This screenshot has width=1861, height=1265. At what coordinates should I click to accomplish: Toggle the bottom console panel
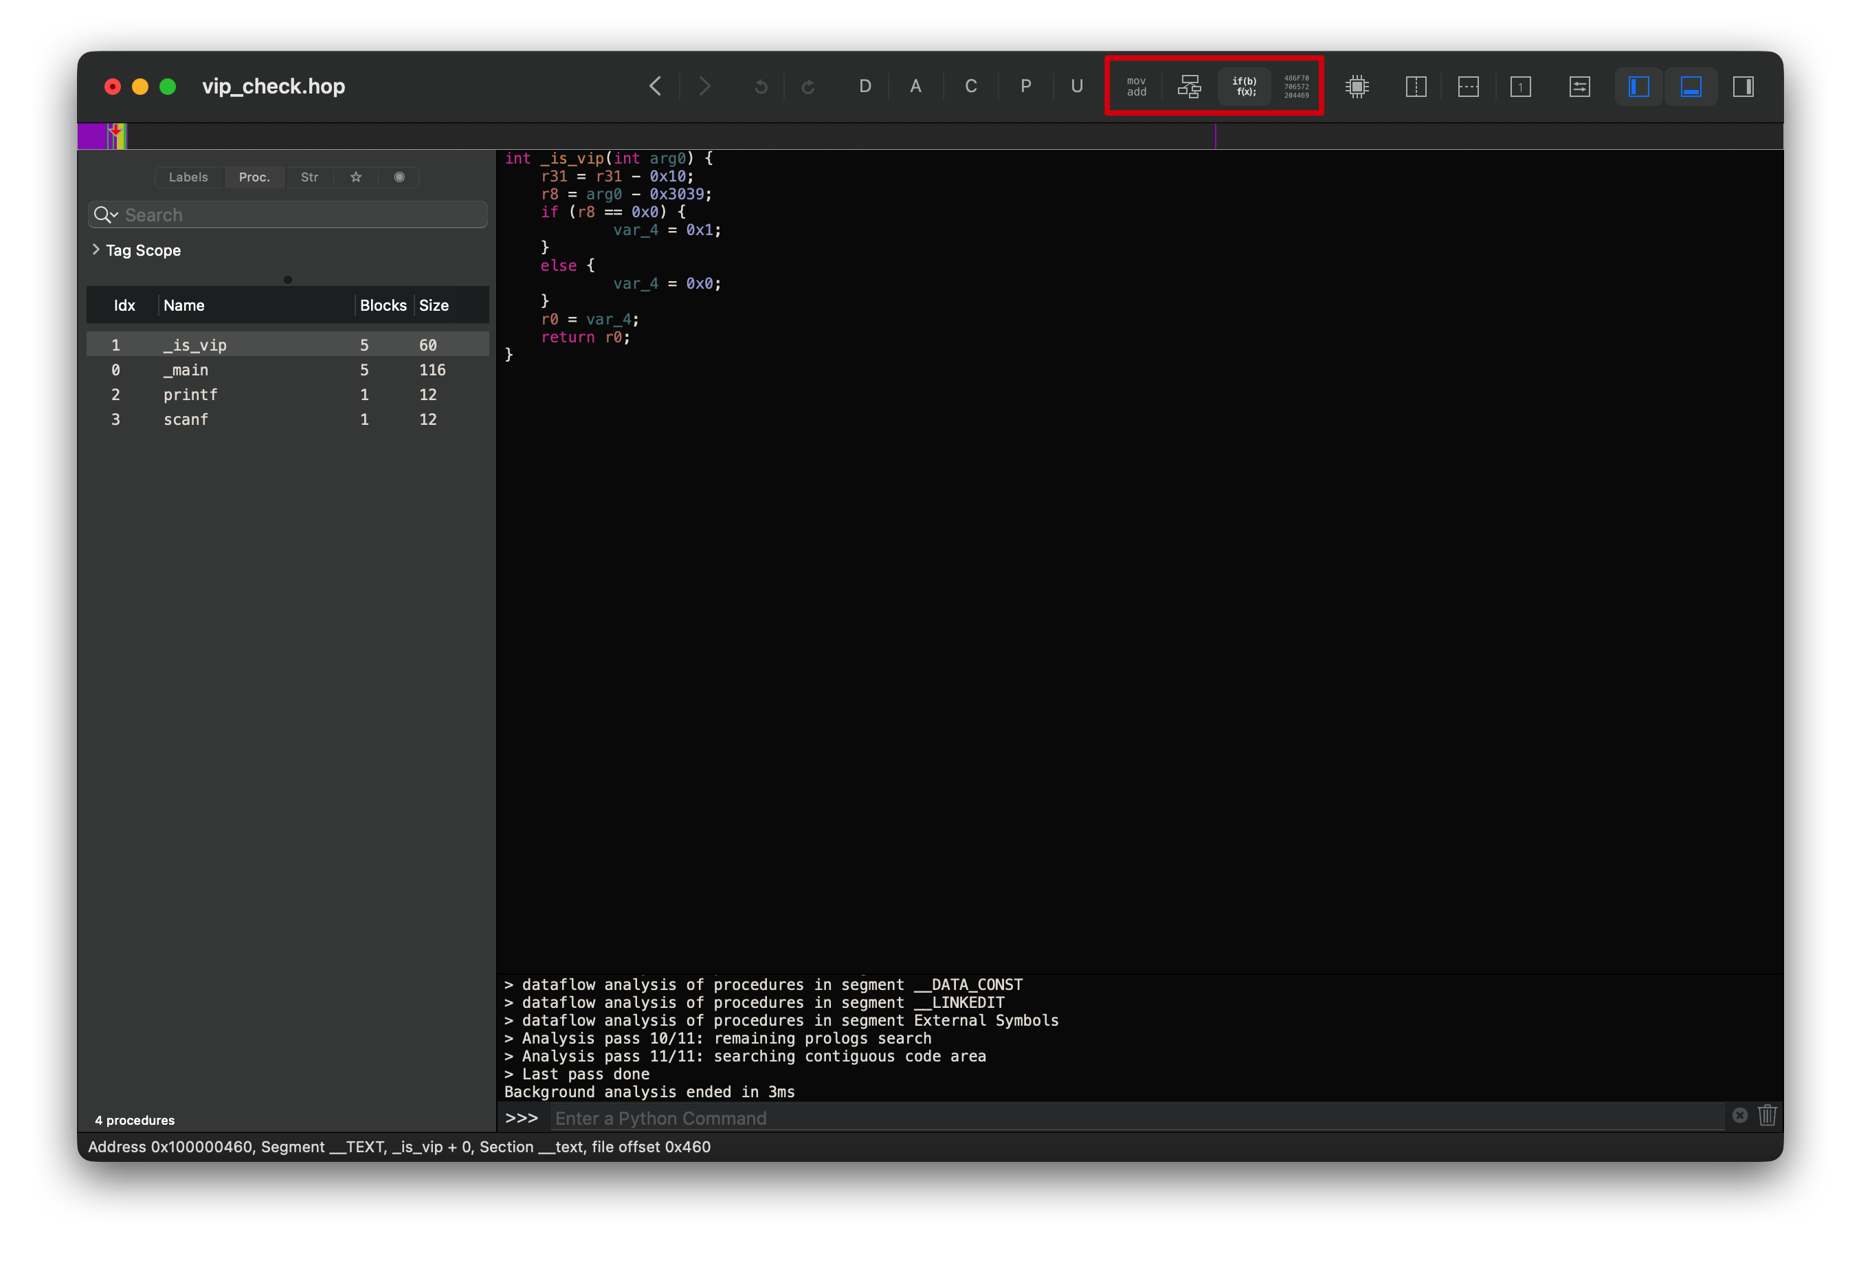pyautogui.click(x=1691, y=87)
